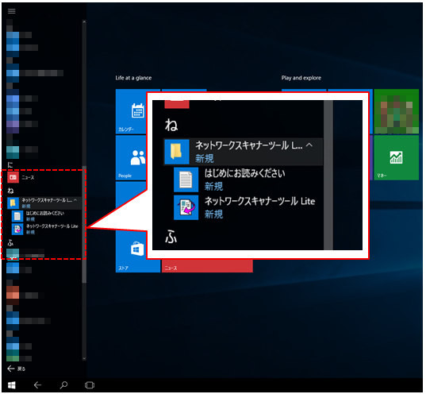
Task: Click the Life at a glance group title
Action: pos(133,78)
